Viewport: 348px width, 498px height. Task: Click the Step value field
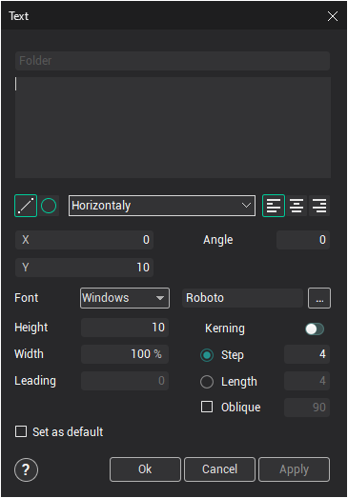coord(307,354)
